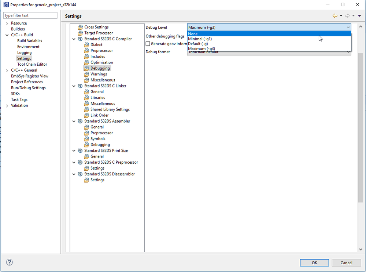
Task: Click the Libraries settings icon
Action: 86,98
